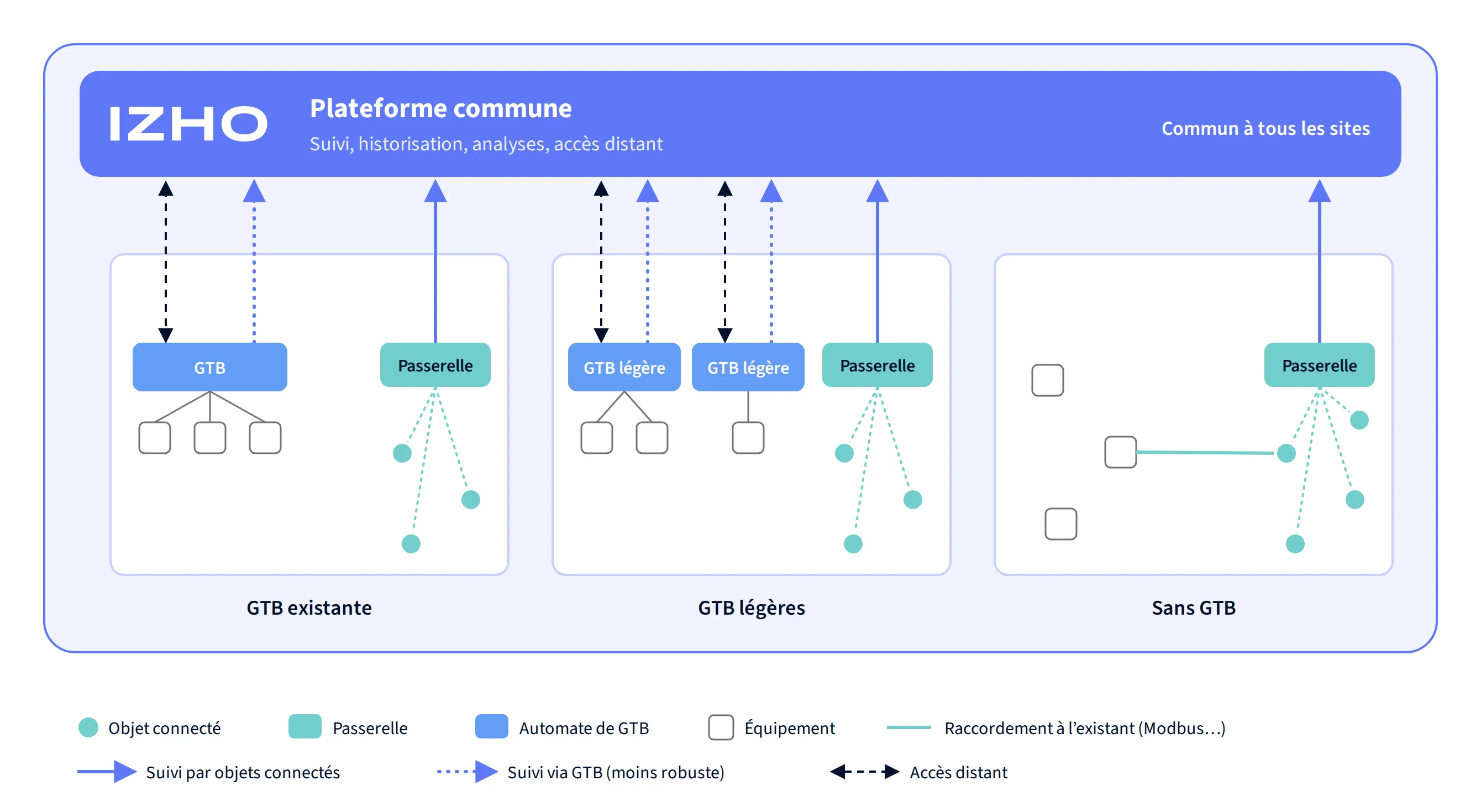Click the 'Accès distant' dashed arrow legend
Viewport: 1481px width, 807px height.
[x=864, y=772]
